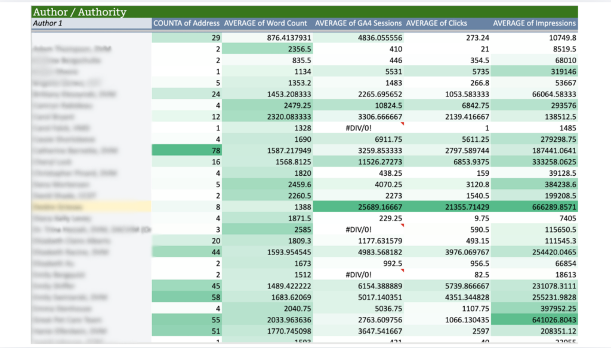Select the 'Author 1' row header cell
This screenshot has height=348, width=611.
tap(91, 23)
